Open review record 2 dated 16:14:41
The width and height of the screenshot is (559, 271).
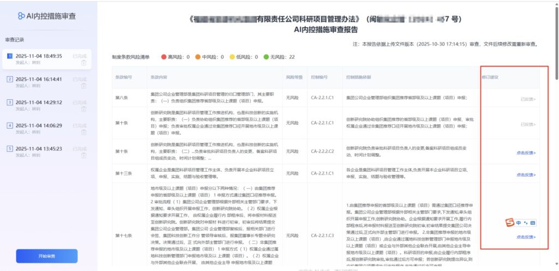click(x=38, y=79)
